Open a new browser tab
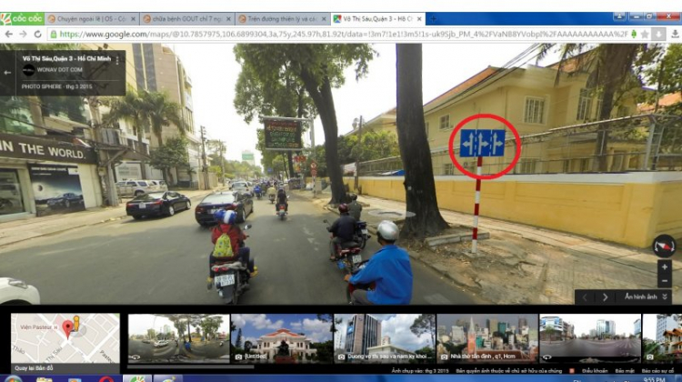 click(x=433, y=19)
